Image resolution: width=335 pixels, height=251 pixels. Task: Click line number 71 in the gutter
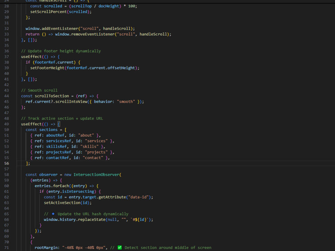(x=7, y=248)
